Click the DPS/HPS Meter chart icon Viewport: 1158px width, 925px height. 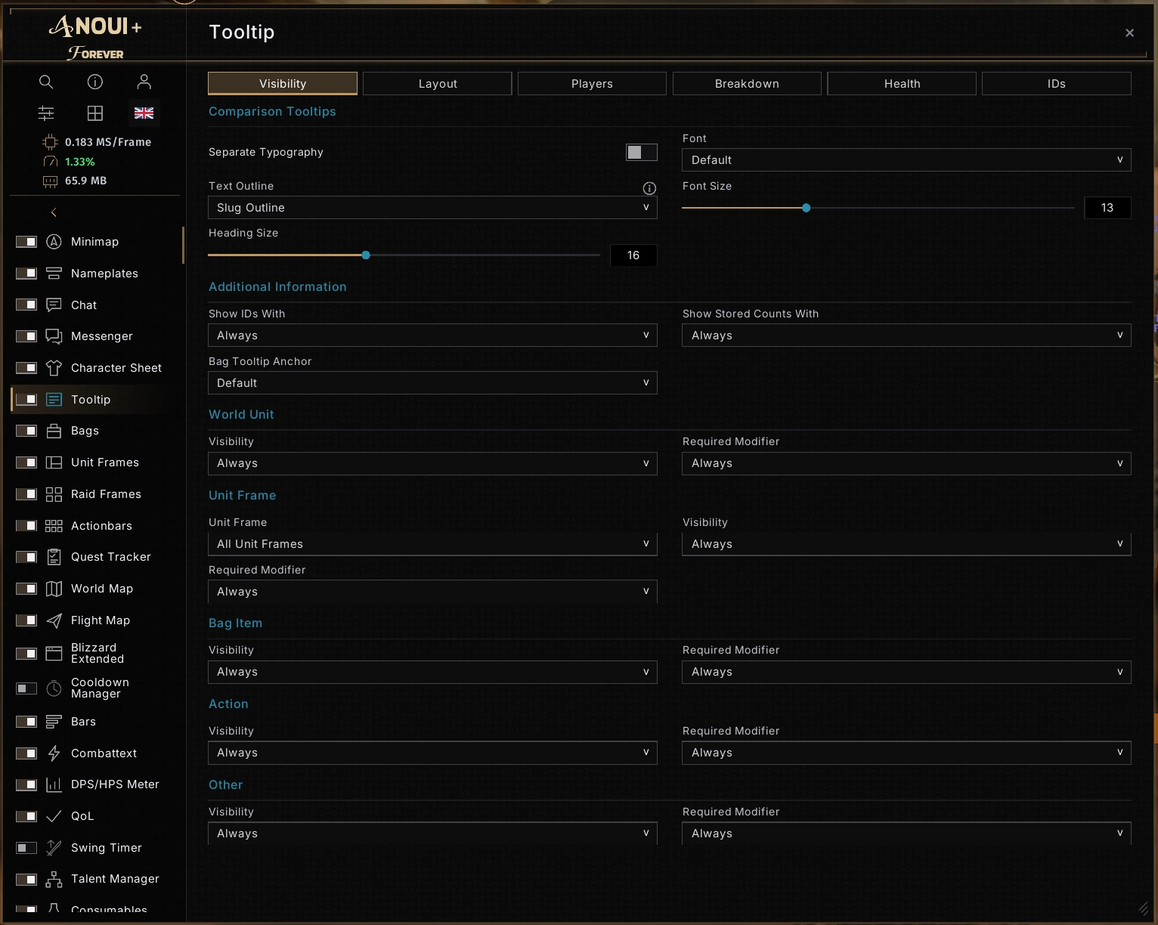(54, 784)
